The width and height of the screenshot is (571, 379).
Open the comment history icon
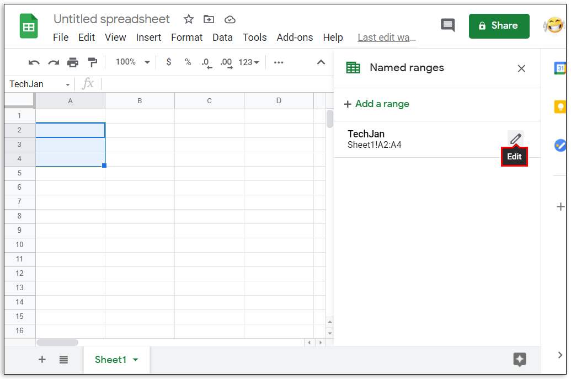click(x=447, y=25)
